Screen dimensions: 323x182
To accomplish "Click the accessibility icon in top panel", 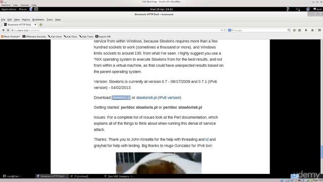I will tap(288, 9).
